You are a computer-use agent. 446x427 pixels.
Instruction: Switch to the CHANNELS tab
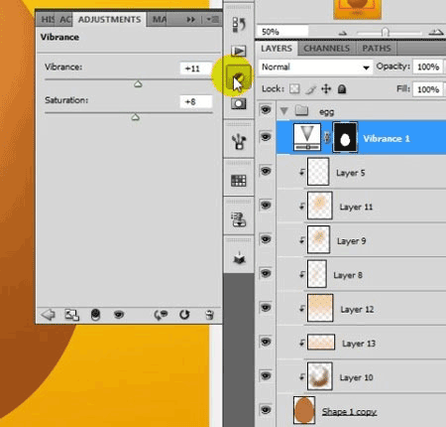tap(326, 49)
